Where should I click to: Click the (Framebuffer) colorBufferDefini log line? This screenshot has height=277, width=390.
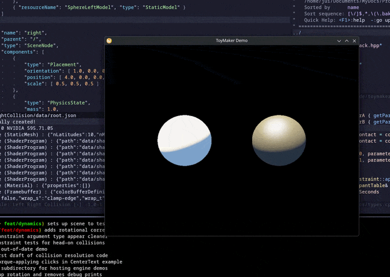coord(52,192)
